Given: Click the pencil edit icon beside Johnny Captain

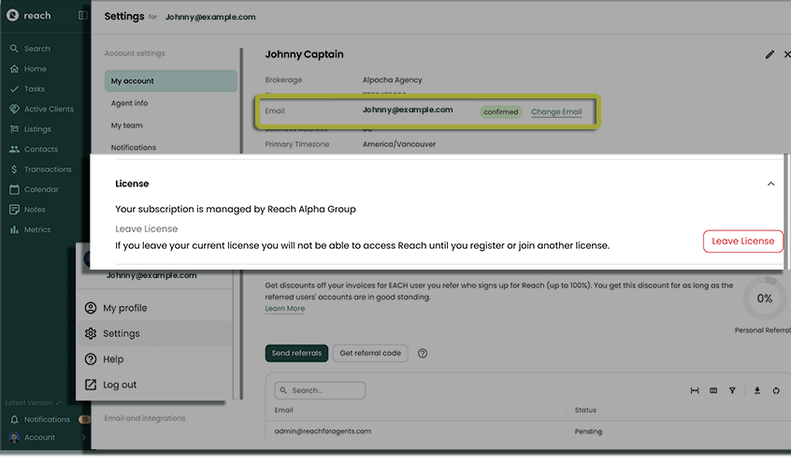Looking at the screenshot, I should (769, 55).
